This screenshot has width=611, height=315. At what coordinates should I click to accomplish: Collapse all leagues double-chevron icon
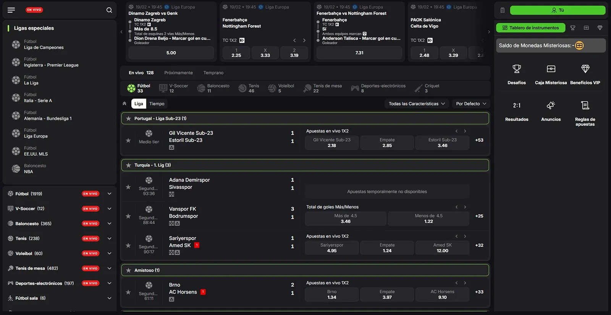pos(124,104)
